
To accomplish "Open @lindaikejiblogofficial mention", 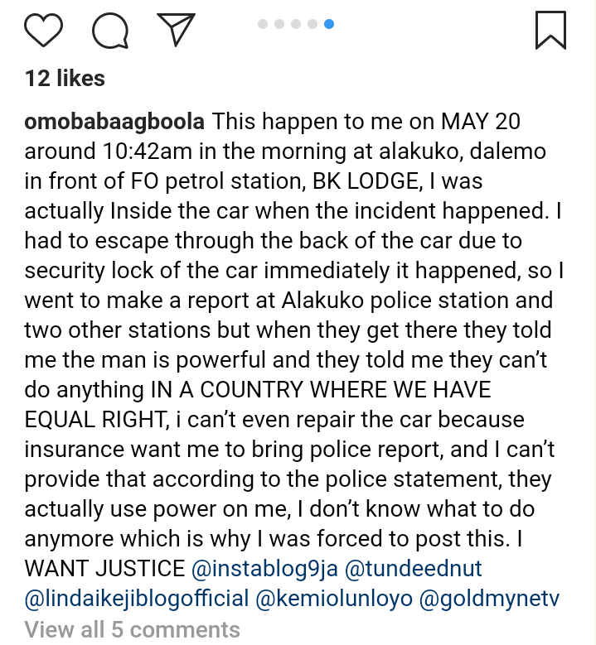I will click(x=137, y=598).
